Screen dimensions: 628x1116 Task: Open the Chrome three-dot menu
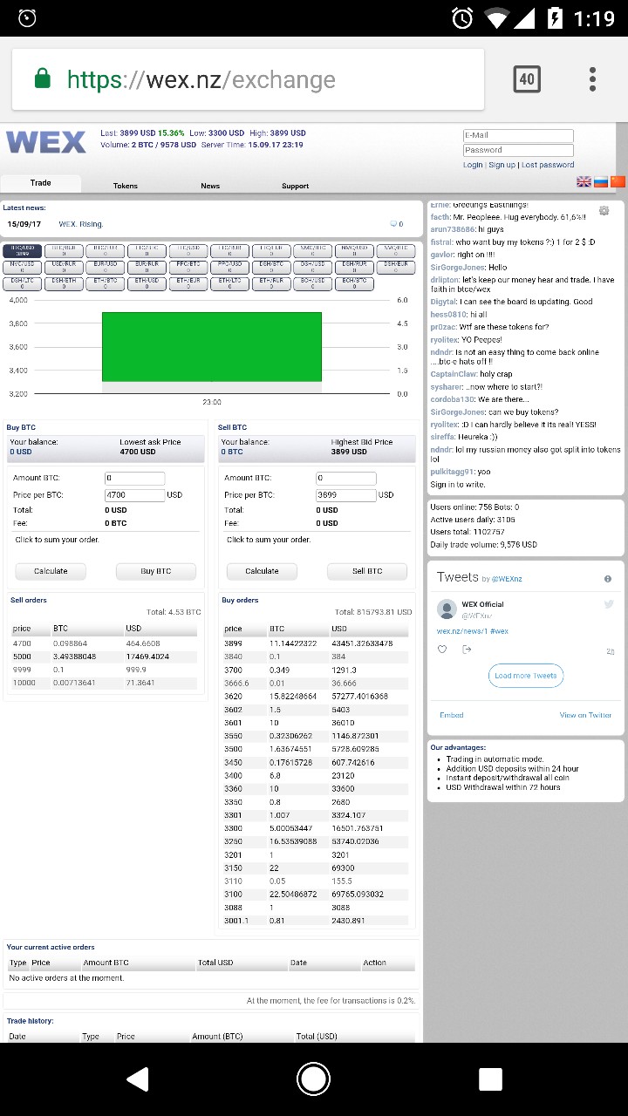point(592,79)
